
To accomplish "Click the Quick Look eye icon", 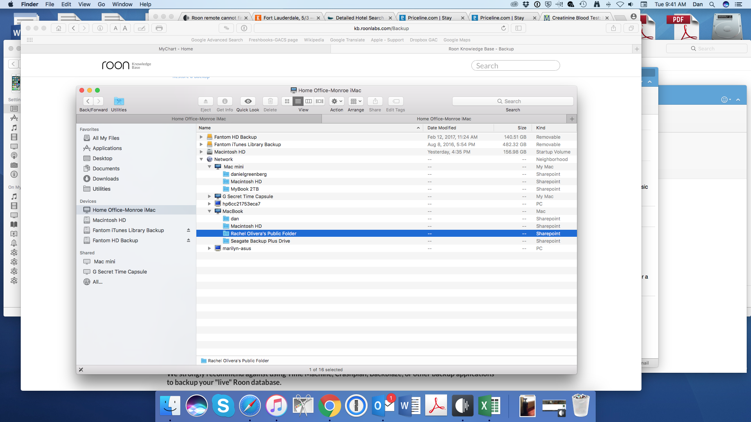I will [248, 101].
